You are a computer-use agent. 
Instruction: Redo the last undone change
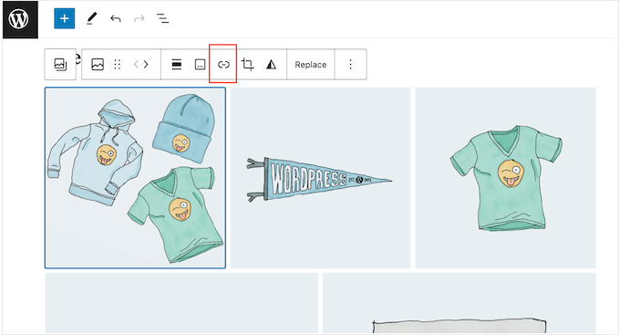click(x=139, y=18)
